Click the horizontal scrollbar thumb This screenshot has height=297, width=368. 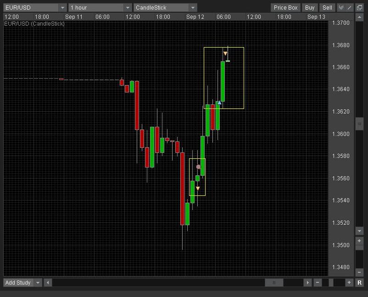pos(274,283)
